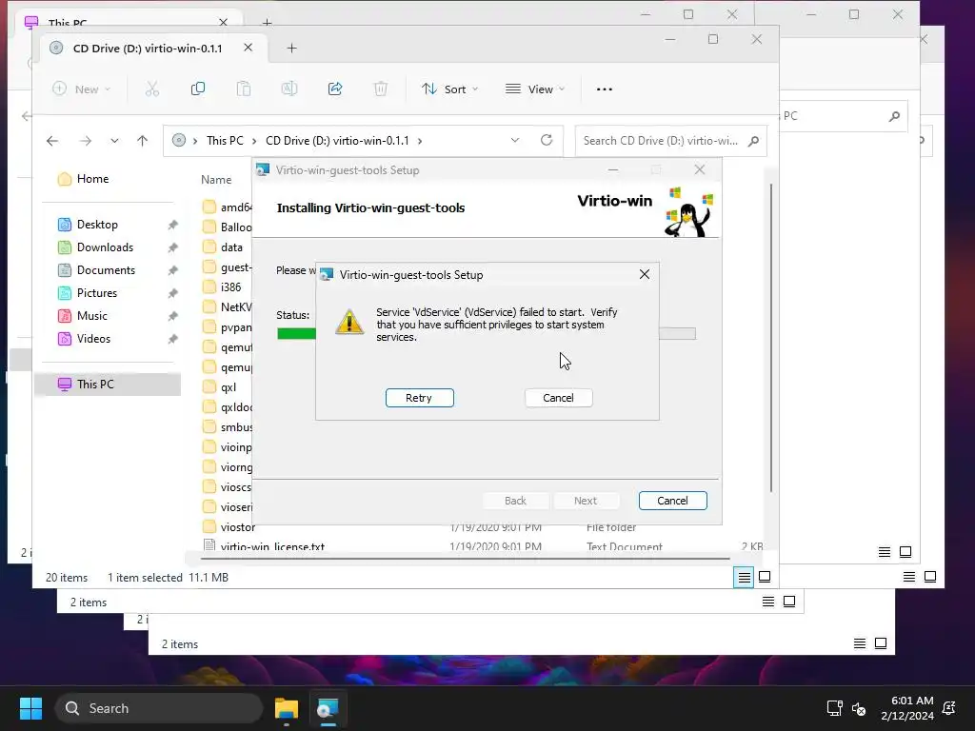Select CD Drive (D:) breadcrumb segment
The image size is (975, 731).
coord(337,141)
